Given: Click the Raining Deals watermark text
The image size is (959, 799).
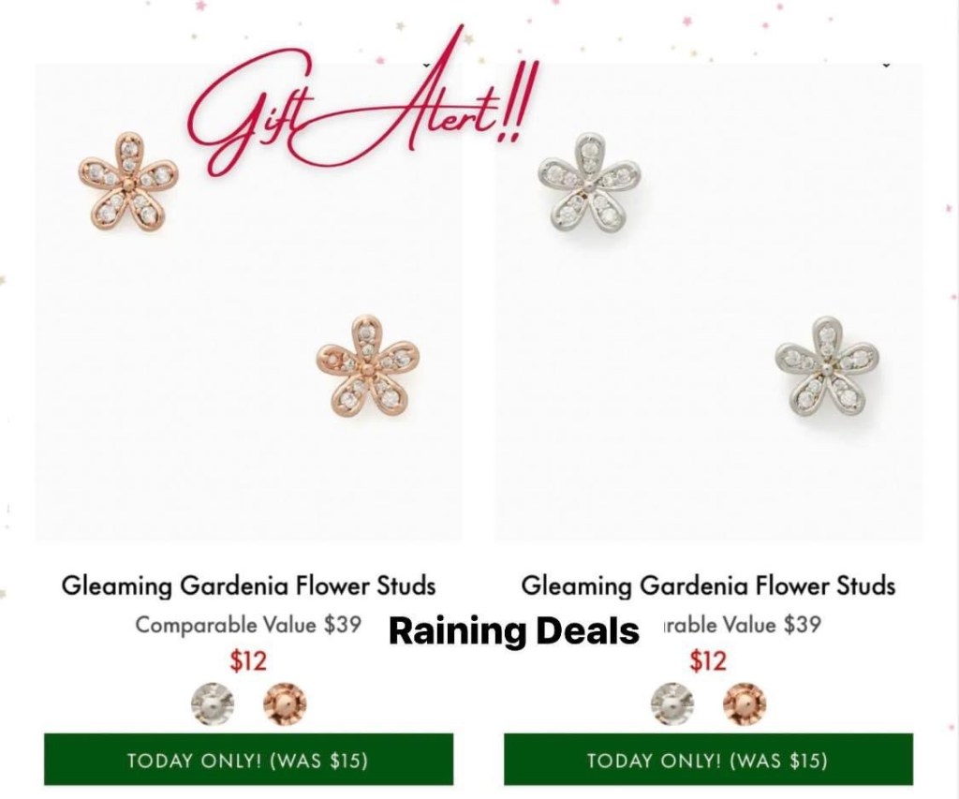Looking at the screenshot, I should 514,630.
